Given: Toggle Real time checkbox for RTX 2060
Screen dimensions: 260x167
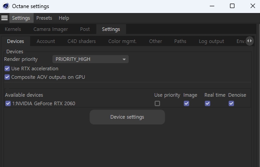Looking at the screenshot, I should coord(208,103).
